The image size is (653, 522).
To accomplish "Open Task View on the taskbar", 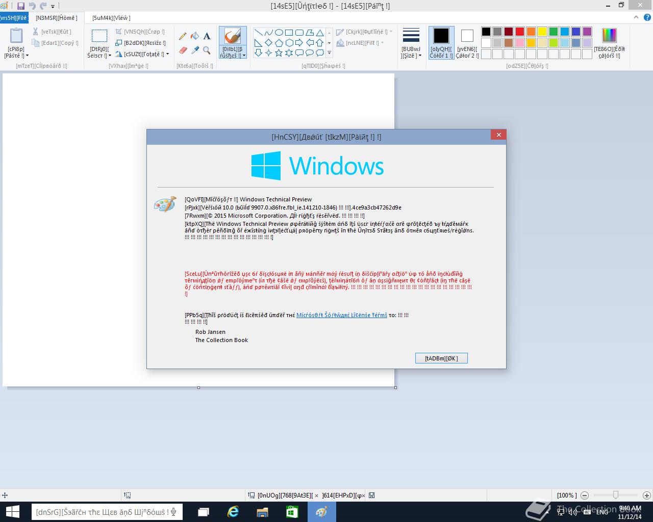I will 204,512.
